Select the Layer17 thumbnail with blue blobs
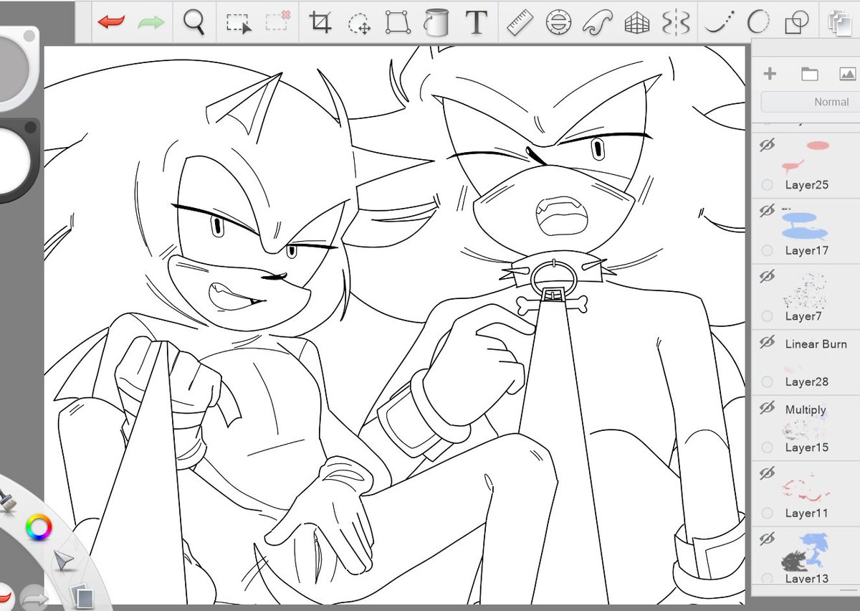The width and height of the screenshot is (860, 611). (806, 223)
